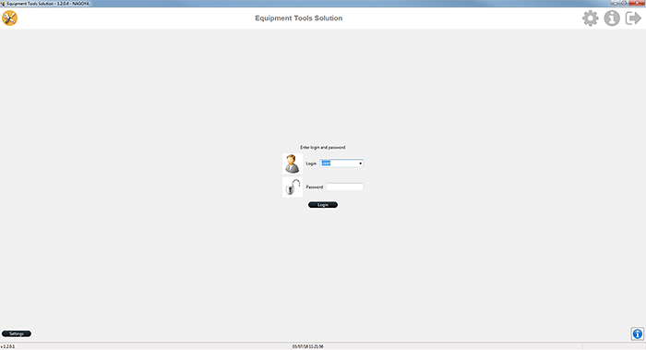Open the Settings button at bottom left
This screenshot has height=350, width=646.
point(17,334)
